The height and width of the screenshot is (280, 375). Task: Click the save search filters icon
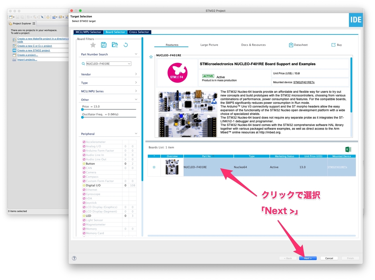point(104,45)
